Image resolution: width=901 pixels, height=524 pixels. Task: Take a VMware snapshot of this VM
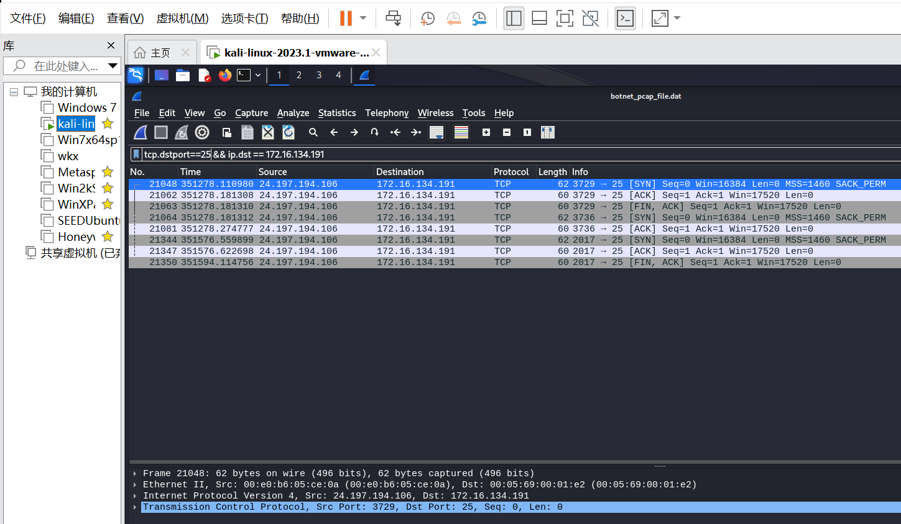pyautogui.click(x=428, y=19)
